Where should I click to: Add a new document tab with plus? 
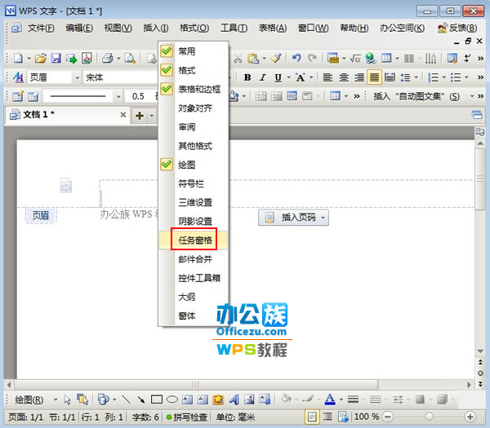pyautogui.click(x=140, y=116)
